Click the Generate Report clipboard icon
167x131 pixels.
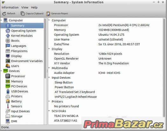click(48, 14)
